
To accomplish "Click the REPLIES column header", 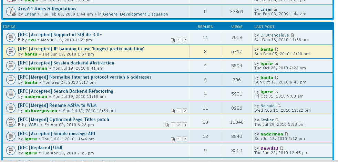I will click(205, 27).
